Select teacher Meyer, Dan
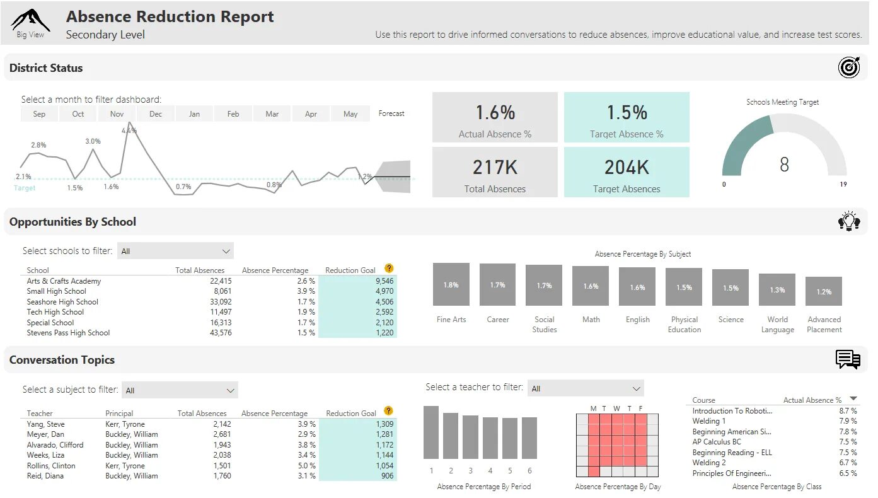Image resolution: width=878 pixels, height=498 pixels. (x=45, y=434)
